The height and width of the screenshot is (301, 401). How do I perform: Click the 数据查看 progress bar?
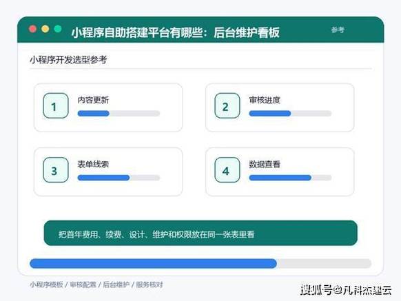290,178
